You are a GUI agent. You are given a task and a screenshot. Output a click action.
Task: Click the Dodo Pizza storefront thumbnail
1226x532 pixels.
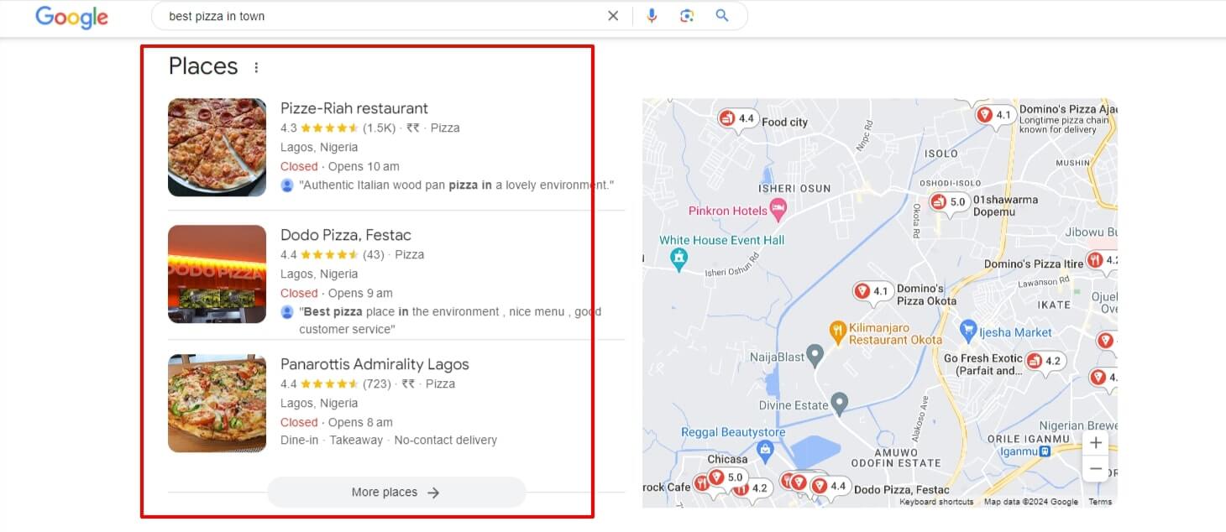(217, 274)
